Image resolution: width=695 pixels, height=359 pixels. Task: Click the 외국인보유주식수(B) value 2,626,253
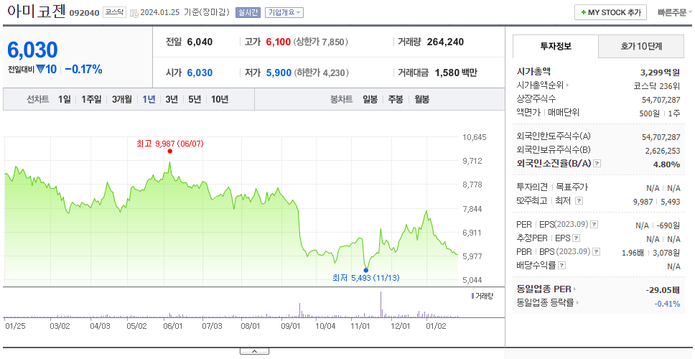tap(662, 151)
